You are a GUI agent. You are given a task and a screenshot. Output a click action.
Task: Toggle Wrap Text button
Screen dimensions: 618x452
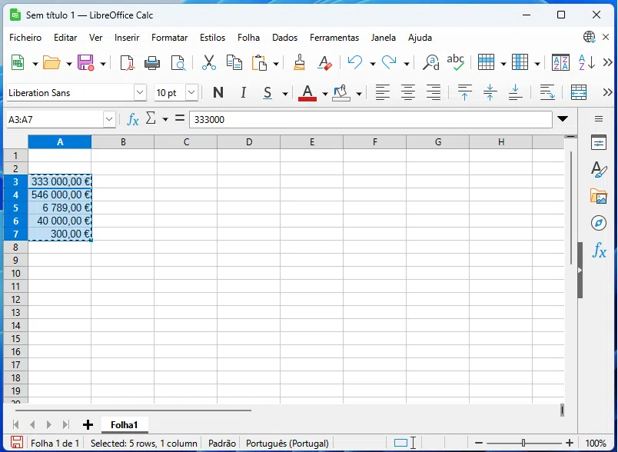tap(547, 93)
